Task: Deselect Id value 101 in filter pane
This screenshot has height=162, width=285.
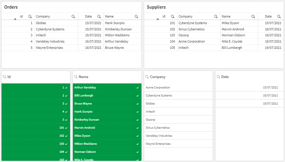Action: [x=36, y=128]
